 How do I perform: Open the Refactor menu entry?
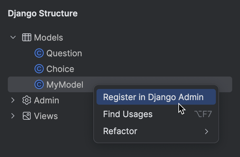pyautogui.click(x=120, y=131)
